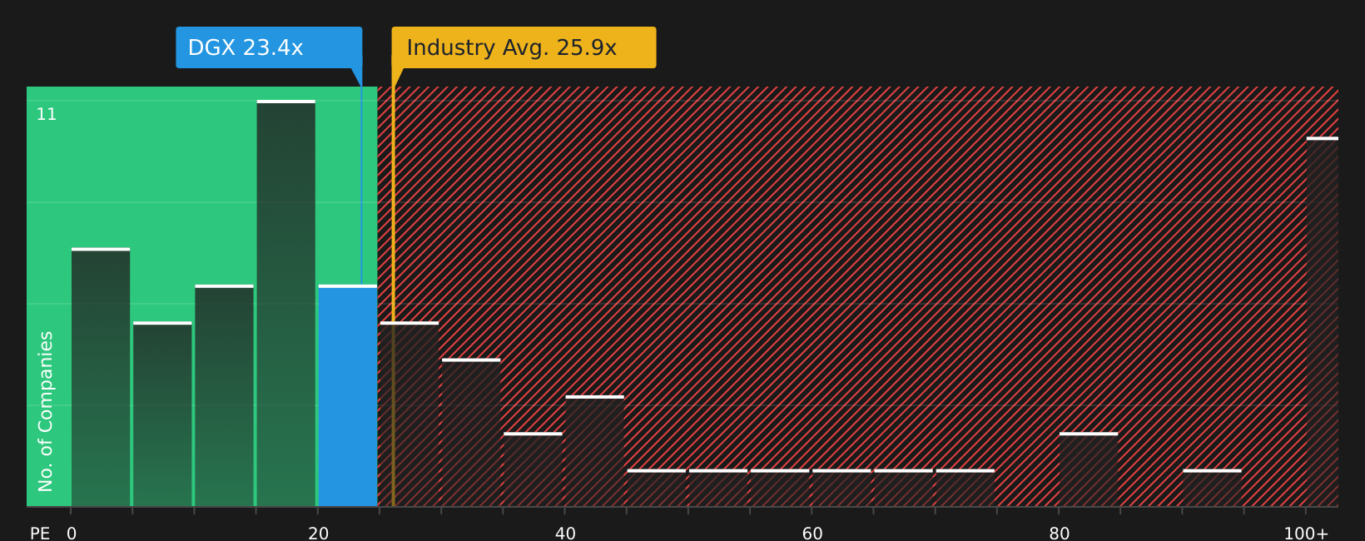Select the bar at PE 35-40

(x=533, y=470)
